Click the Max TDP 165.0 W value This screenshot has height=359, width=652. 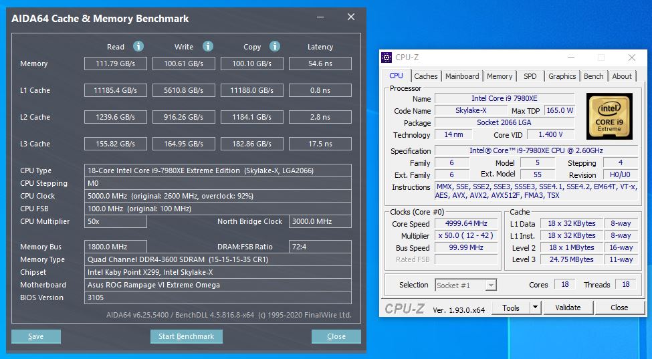(560, 110)
